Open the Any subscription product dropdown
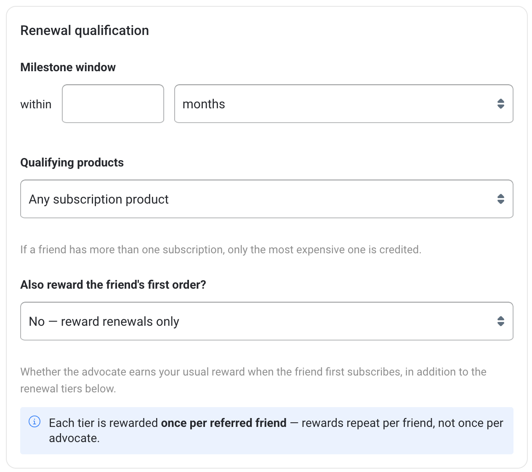532x472 pixels. tap(267, 199)
